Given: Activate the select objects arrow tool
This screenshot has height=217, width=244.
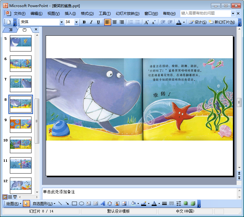Looking at the screenshot, I should (x=26, y=203).
